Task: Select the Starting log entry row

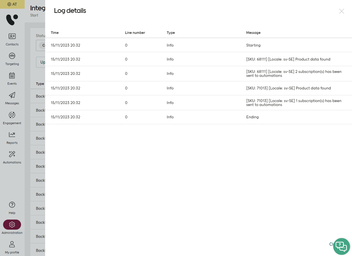Action: 196,45
